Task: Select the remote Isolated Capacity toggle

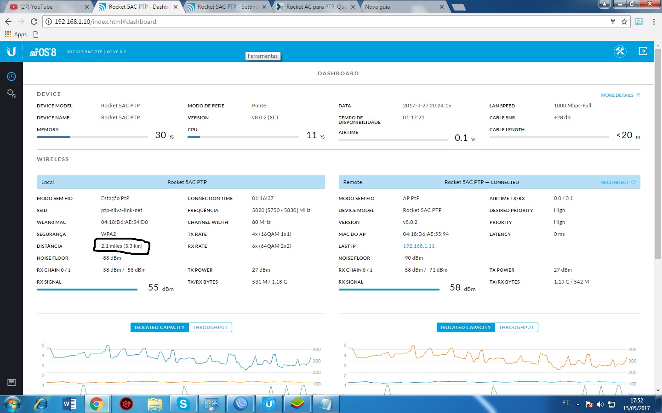Action: click(466, 327)
